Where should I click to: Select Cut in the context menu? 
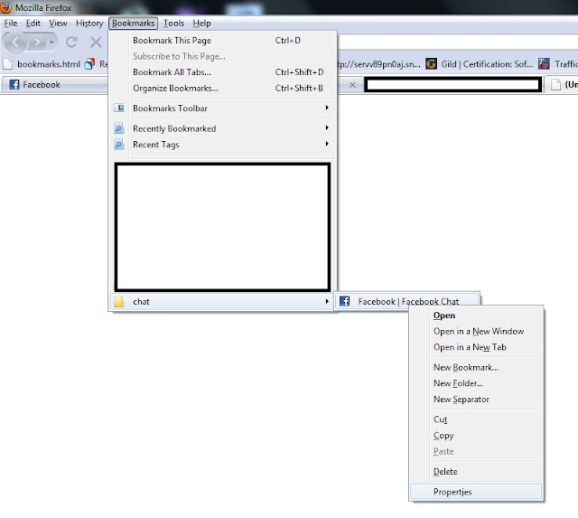point(476,419)
